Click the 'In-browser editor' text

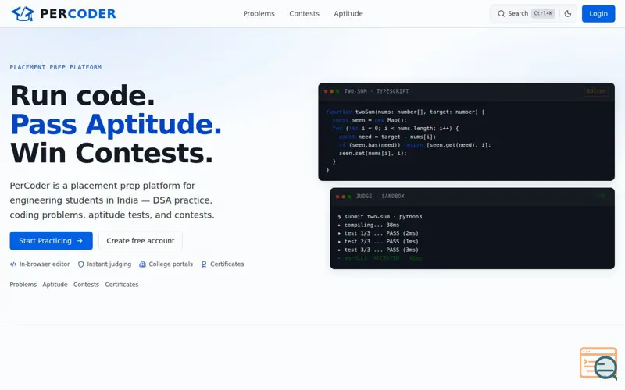[x=45, y=264]
